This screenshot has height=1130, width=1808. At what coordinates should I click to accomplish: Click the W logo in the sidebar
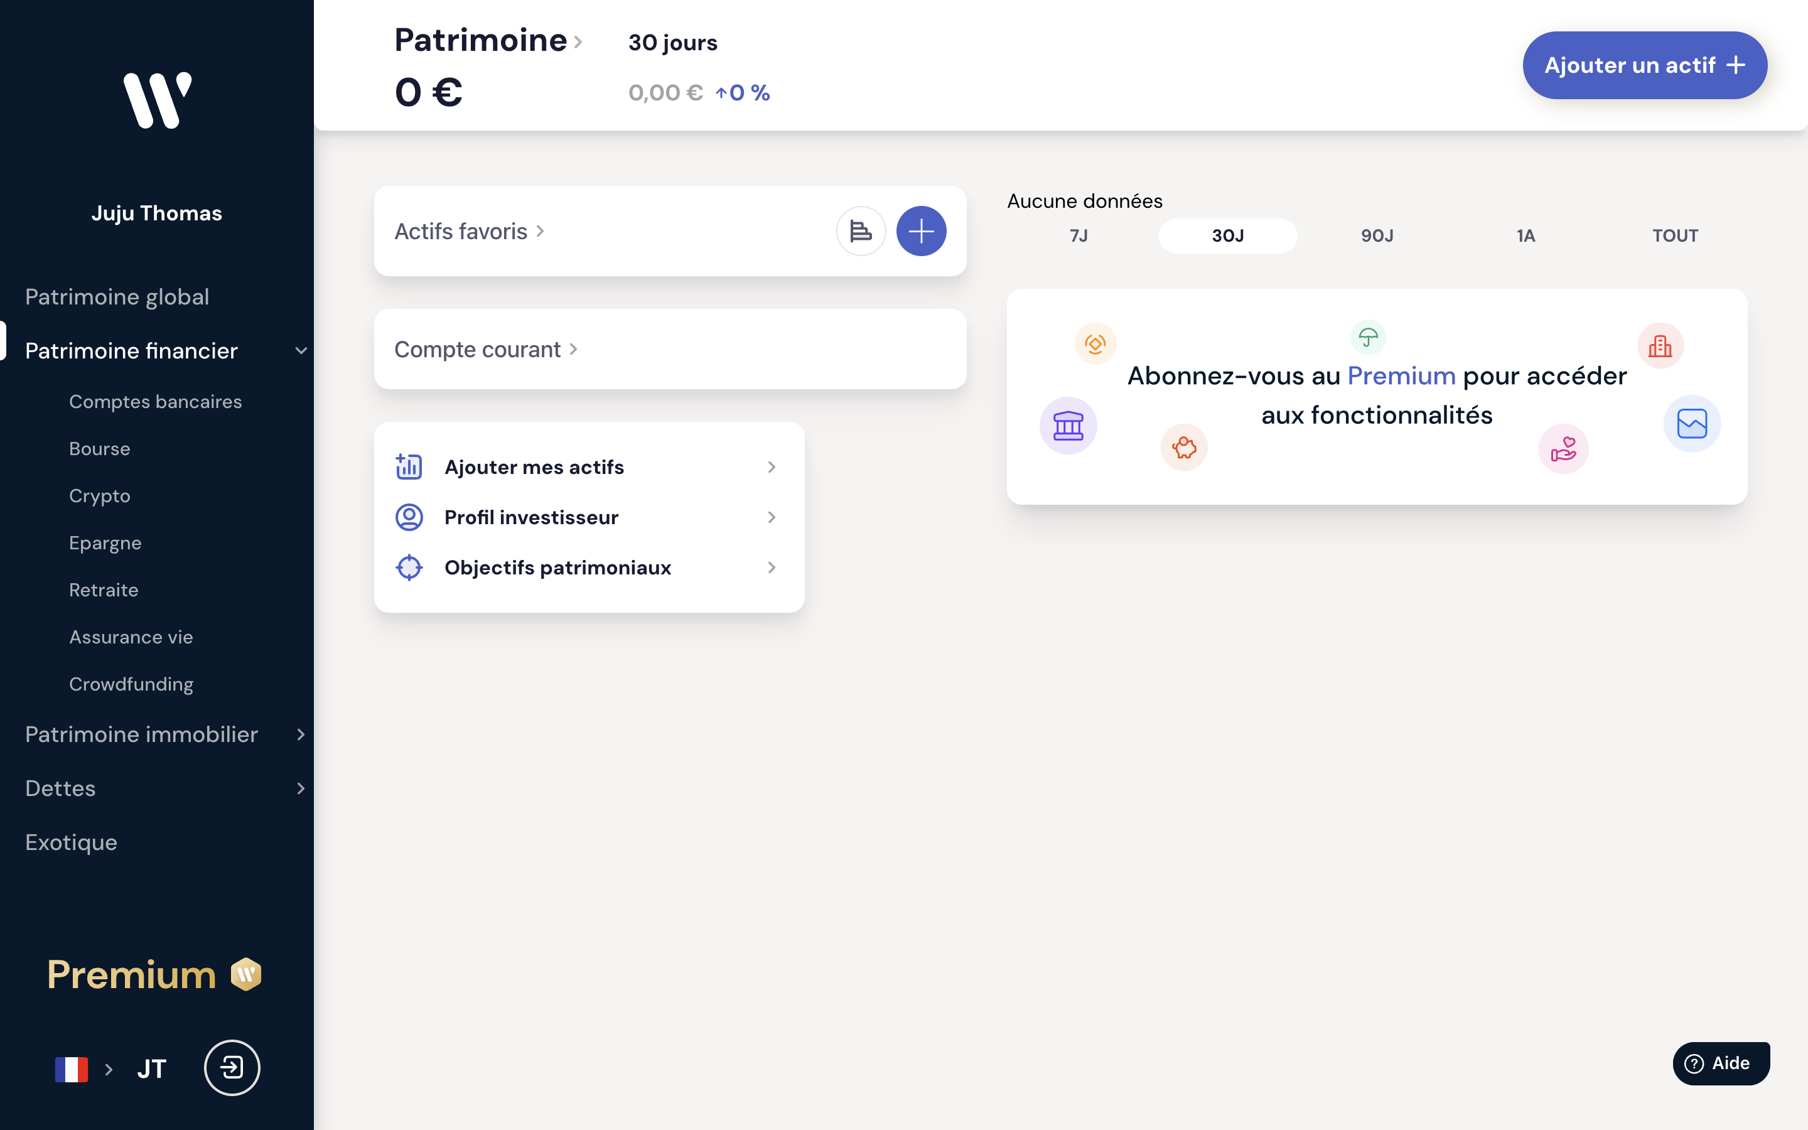(x=157, y=100)
